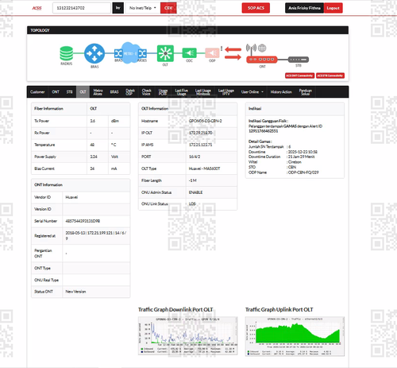Click the right switch icon beside Metro-E cloud
Screen dimensions: 397x368
point(142,53)
